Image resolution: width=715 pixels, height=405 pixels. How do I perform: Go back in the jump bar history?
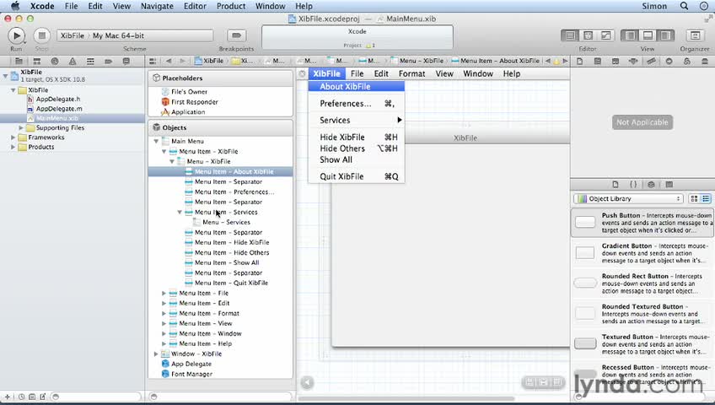coord(169,61)
